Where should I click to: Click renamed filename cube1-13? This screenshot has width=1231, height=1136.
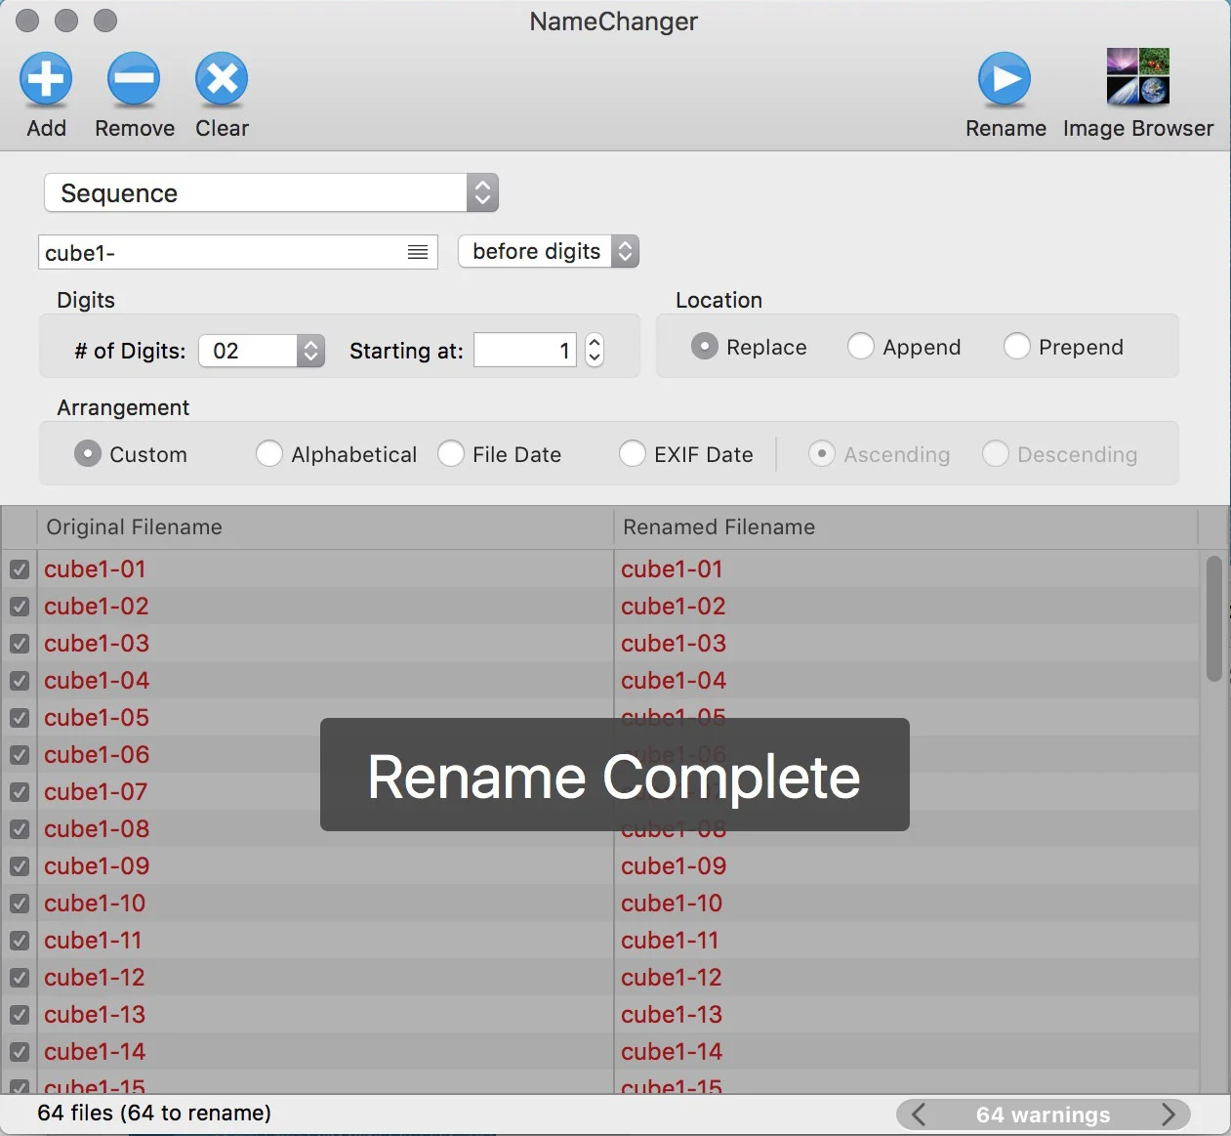pyautogui.click(x=672, y=1014)
